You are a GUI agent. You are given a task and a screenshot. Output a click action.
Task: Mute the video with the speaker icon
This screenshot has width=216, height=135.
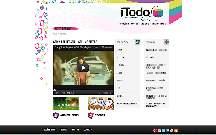[x=63, y=93]
